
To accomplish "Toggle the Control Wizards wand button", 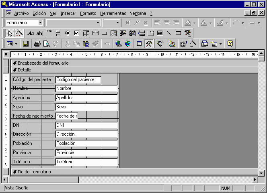I will coord(19,33).
